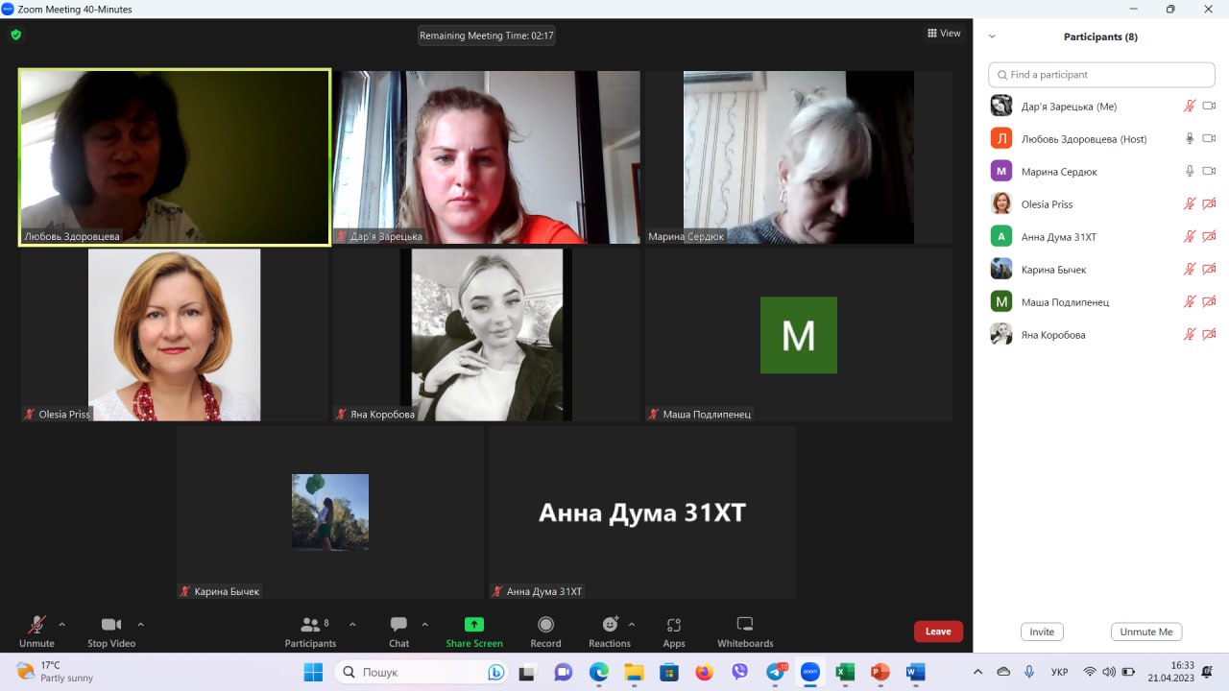Toggle Olesia Priss's camera-off icon in list
The width and height of the screenshot is (1229, 691).
click(1209, 204)
